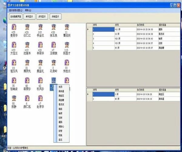
Task: Select 测血压 in the context menu
Action: 61,96
